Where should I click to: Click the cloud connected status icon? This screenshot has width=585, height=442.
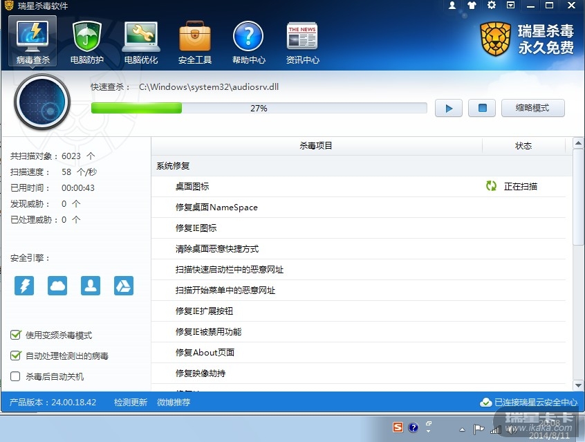click(x=485, y=402)
